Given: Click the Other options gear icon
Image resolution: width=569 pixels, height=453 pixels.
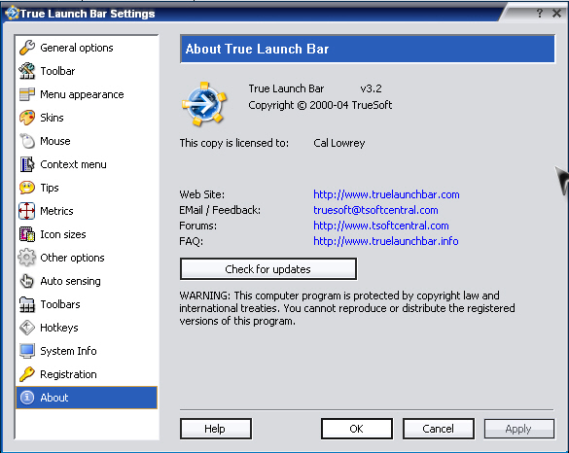Looking at the screenshot, I should [27, 258].
